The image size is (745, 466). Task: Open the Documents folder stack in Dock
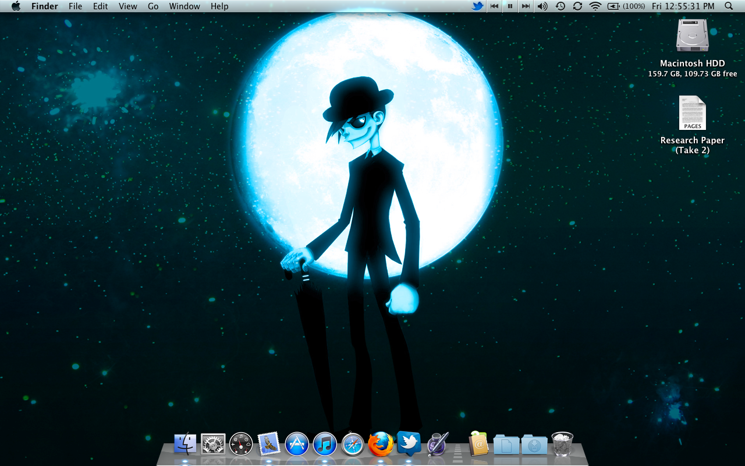point(506,444)
